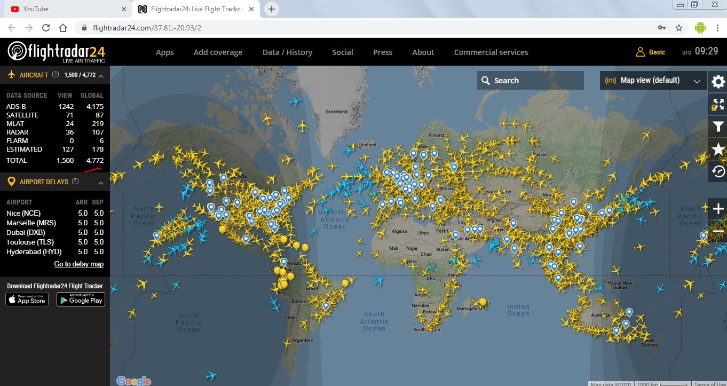Open a new browser tab

(272, 9)
